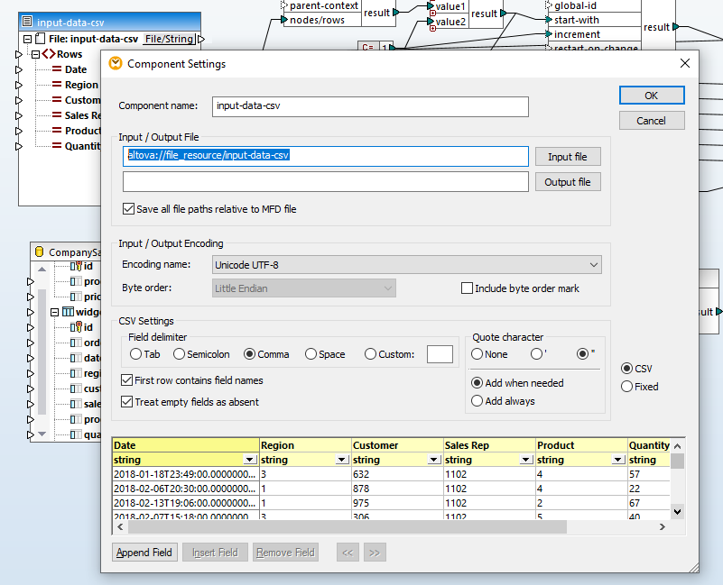Click the CompanySales database component icon
The height and width of the screenshot is (585, 723).
click(x=38, y=252)
